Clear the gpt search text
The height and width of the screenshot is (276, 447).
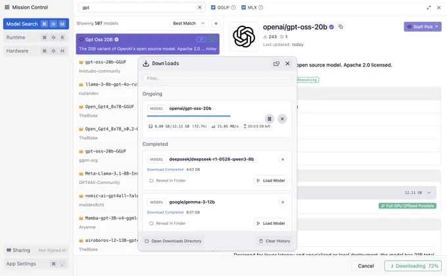200,7
